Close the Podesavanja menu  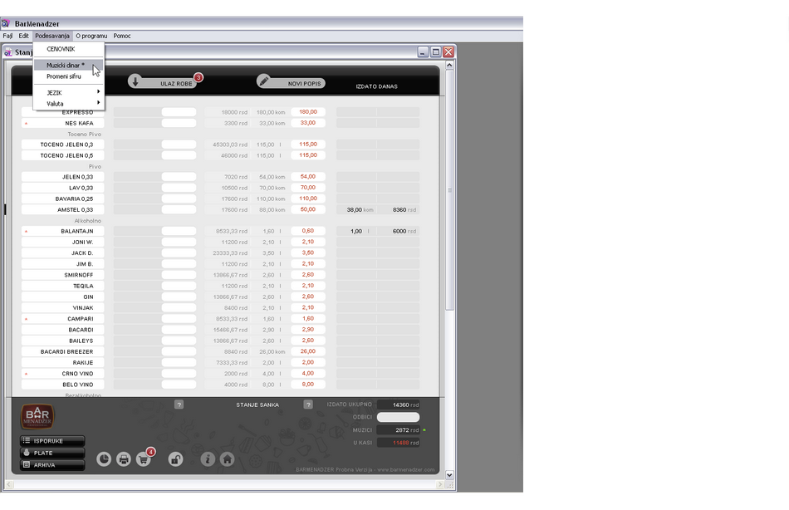52,36
